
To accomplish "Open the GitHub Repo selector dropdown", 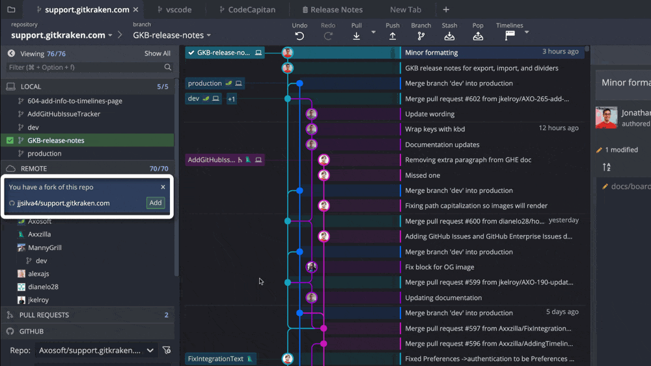I will [96, 350].
